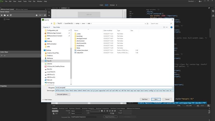215x121 pixels.
Task: Click the Site Root button
Action: point(145,99)
